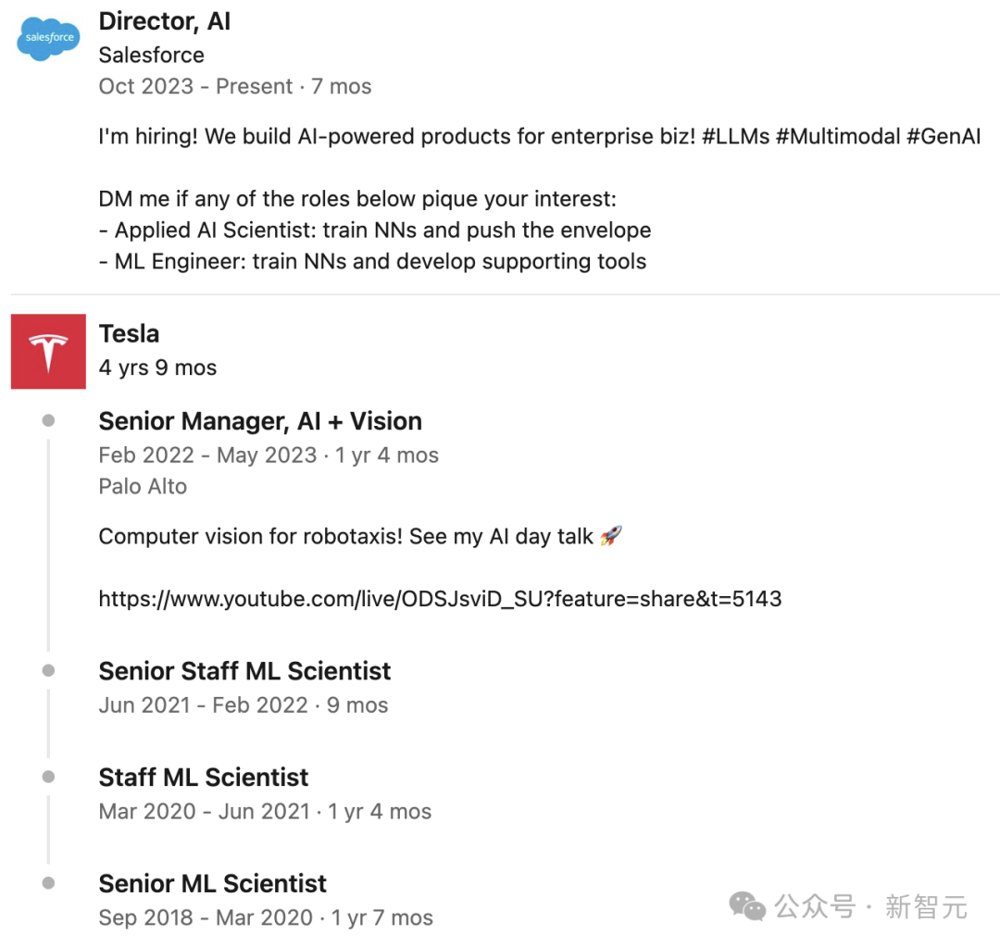Viewport: 1000px width, 947px height.
Task: Click the timeline dot beside Senior Staff ML Scientist
Action: (48, 670)
